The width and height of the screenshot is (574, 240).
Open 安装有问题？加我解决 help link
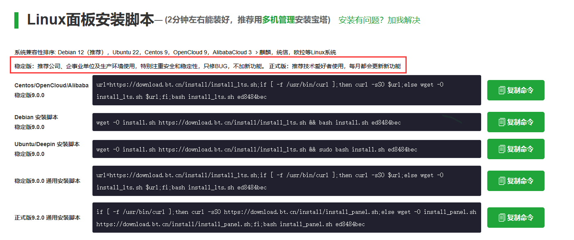[x=379, y=20]
